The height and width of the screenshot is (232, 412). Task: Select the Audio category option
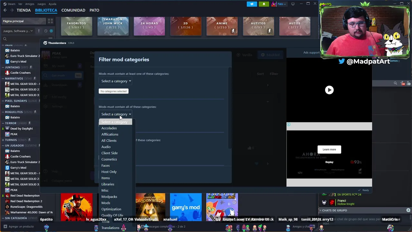106,147
